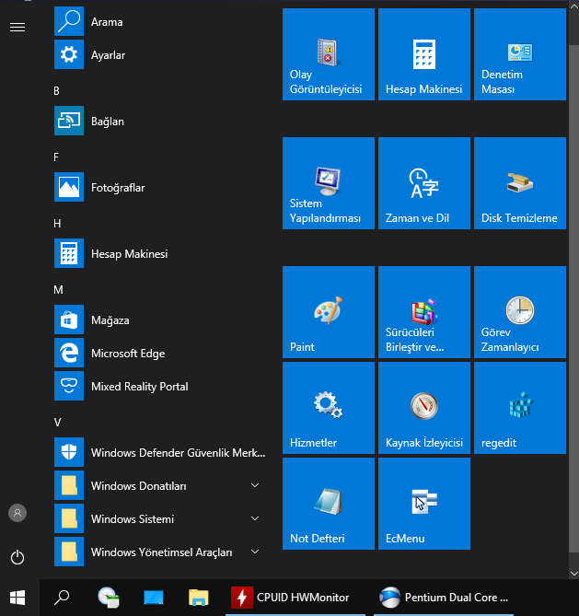This screenshot has width=579, height=616.
Task: Open the EcMenu tile
Action: (x=423, y=504)
